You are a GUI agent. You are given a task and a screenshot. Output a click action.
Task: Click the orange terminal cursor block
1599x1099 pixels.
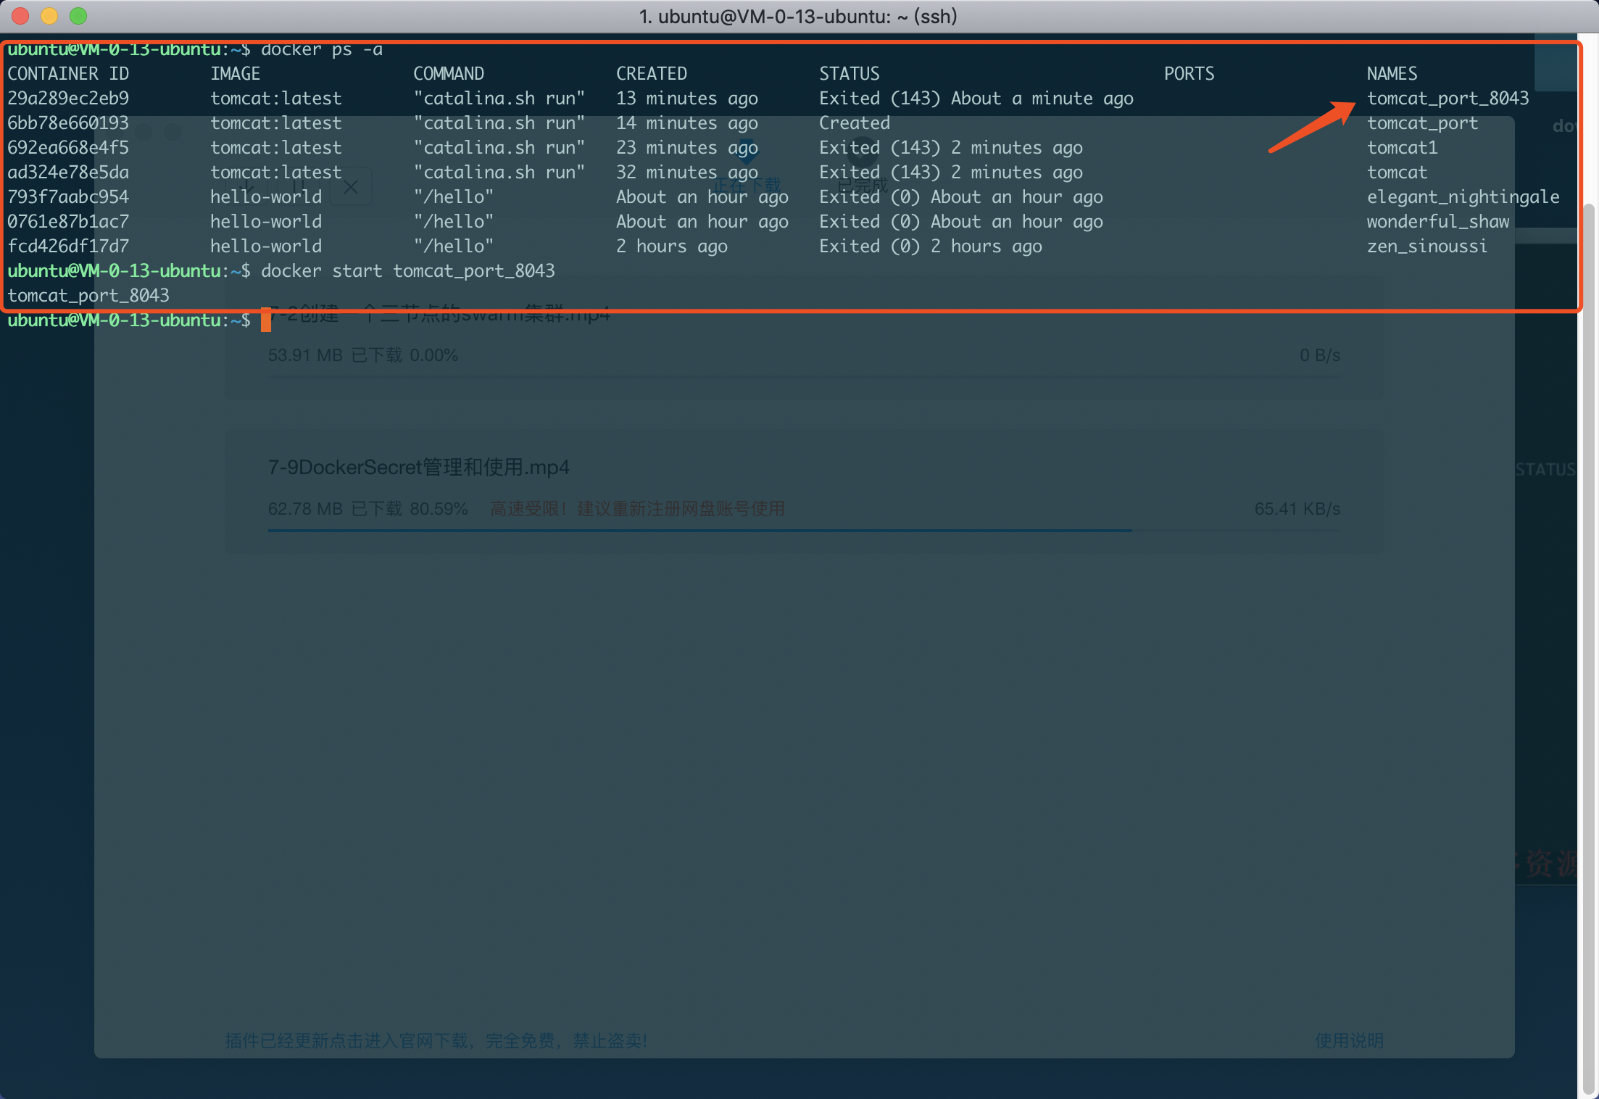(x=266, y=320)
